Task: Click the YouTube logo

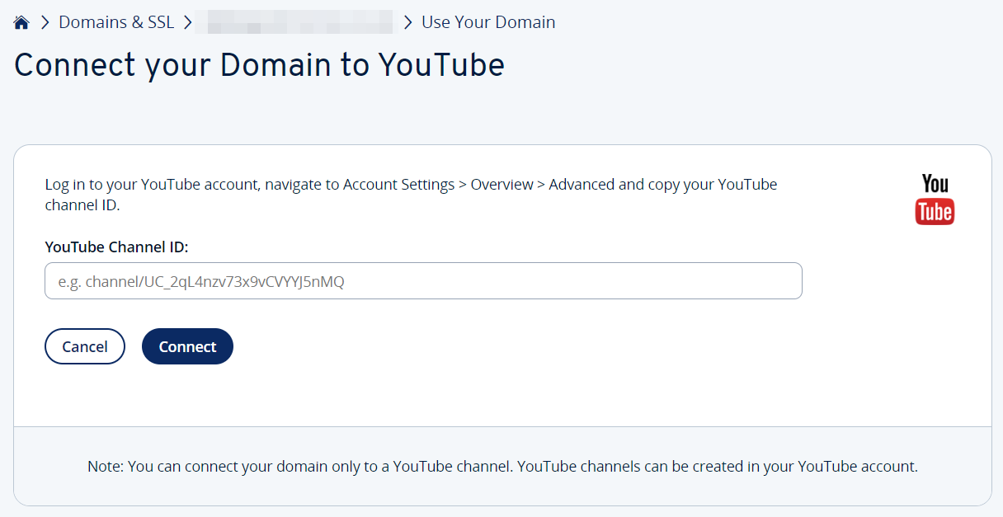Action: click(x=935, y=199)
